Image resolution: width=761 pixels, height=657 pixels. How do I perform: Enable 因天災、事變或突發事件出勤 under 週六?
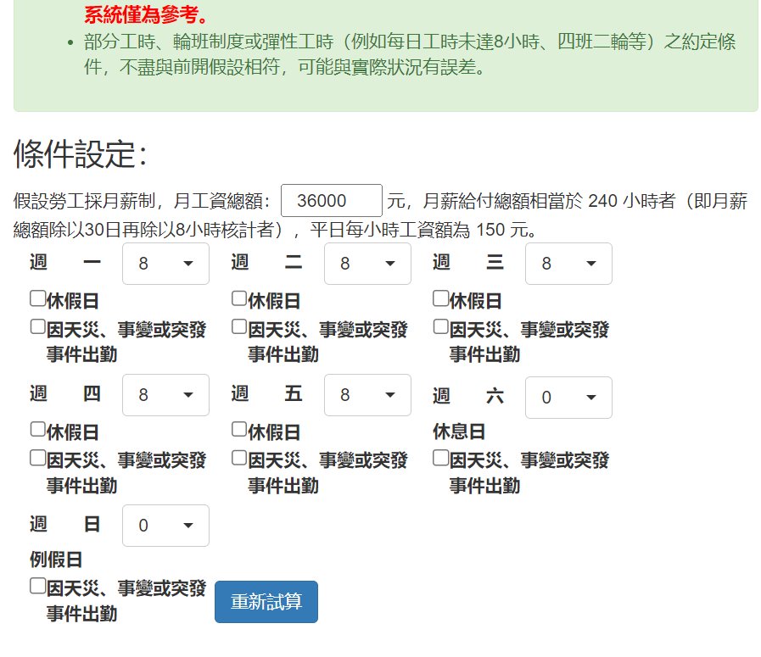point(440,458)
